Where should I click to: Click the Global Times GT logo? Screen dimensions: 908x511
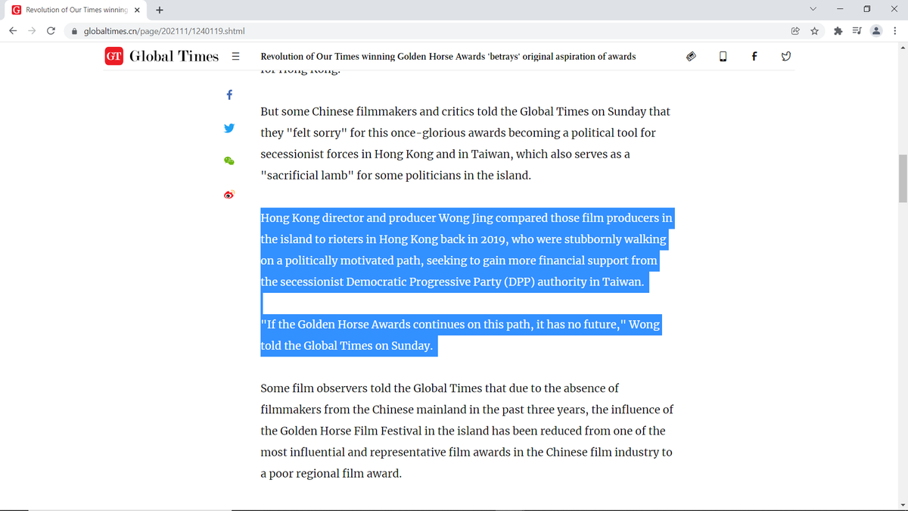point(113,56)
